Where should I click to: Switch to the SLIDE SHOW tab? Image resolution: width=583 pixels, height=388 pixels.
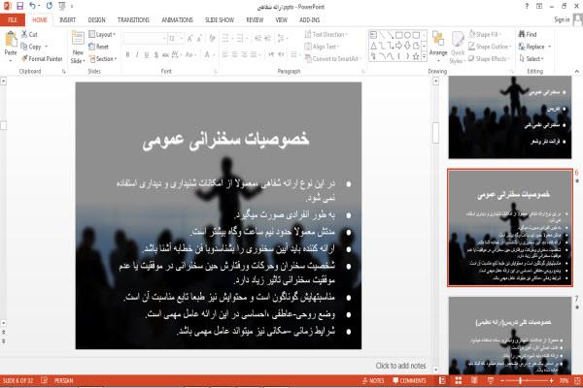click(220, 19)
